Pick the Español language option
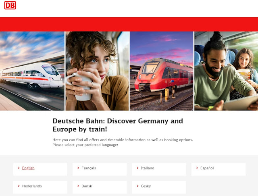Image resolution: width=258 pixels, height=196 pixels. click(207, 168)
